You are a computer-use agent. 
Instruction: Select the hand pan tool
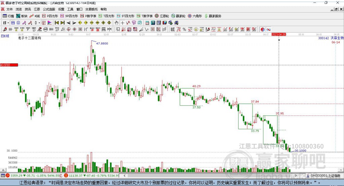pyautogui.click(x=117, y=23)
